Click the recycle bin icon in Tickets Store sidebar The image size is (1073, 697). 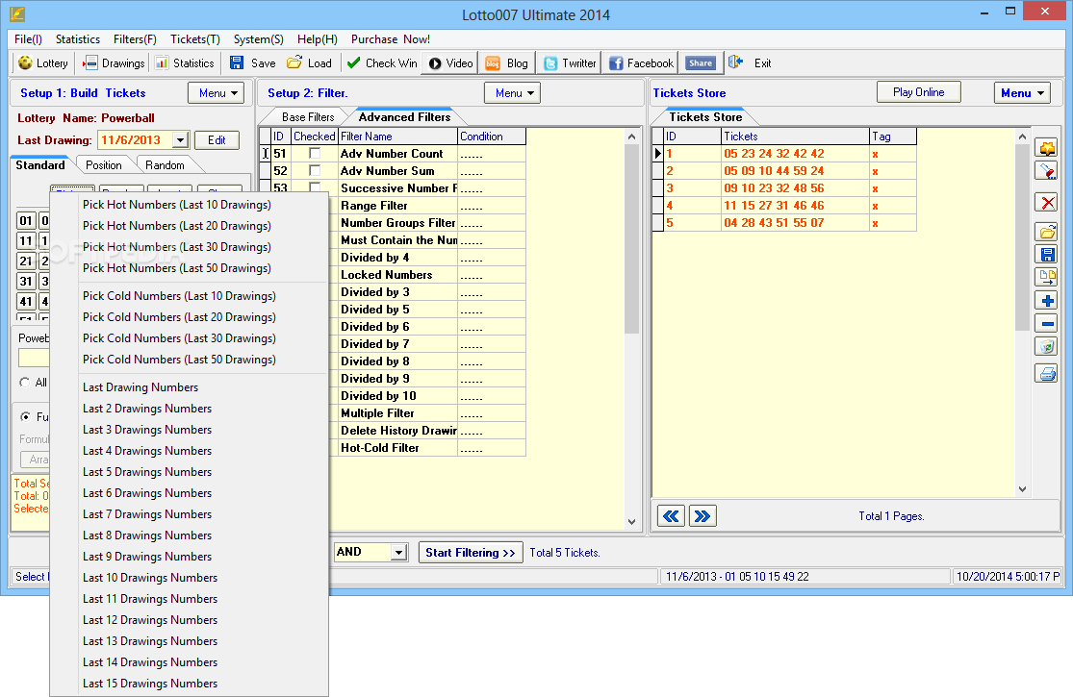pos(1047,346)
